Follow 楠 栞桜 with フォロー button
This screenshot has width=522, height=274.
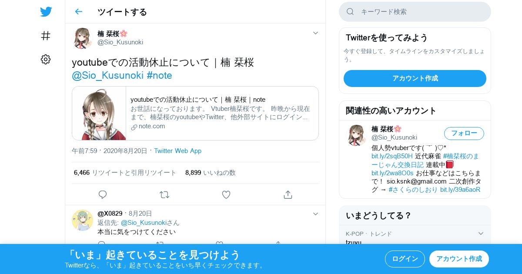(464, 134)
